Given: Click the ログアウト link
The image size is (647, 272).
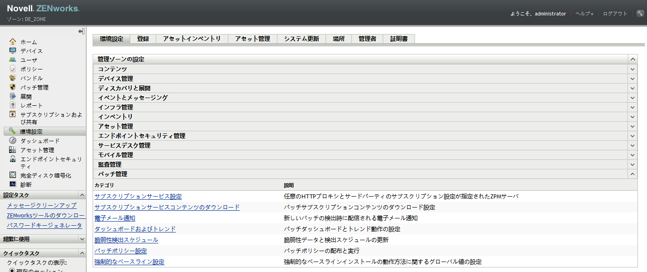Looking at the screenshot, I should pyautogui.click(x=615, y=14).
